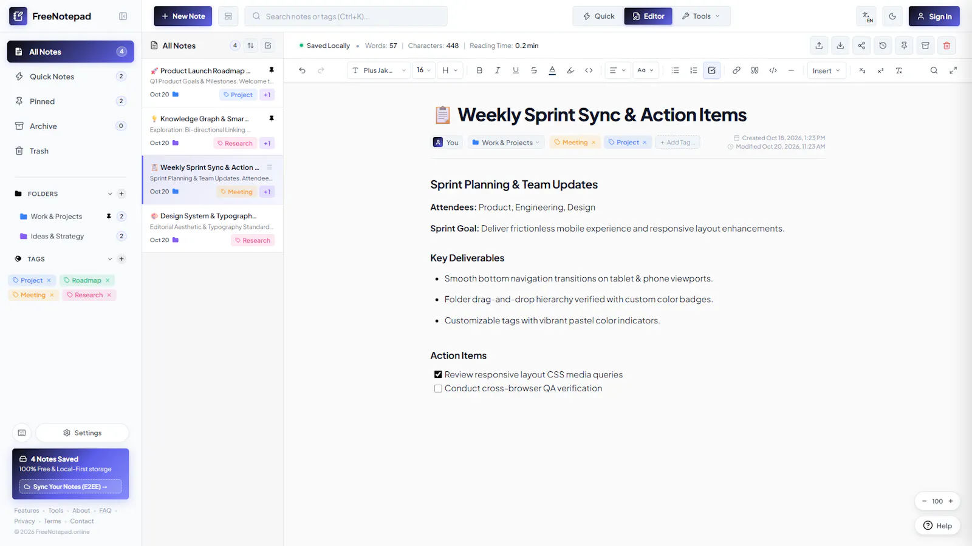Insert a blockquote
This screenshot has height=546, width=972.
[x=755, y=70]
